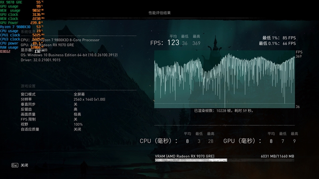Click the D3D12 overlay framerate label
Viewport: 319px width, 179px height.
[6, 51]
